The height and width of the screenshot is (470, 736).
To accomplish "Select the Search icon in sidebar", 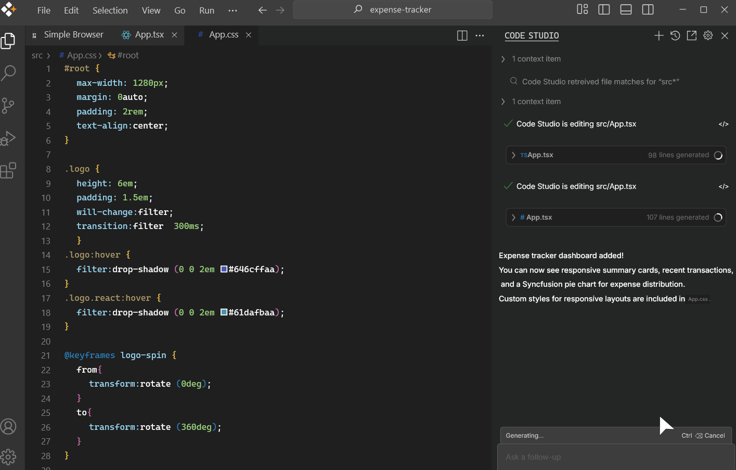I will (8, 73).
